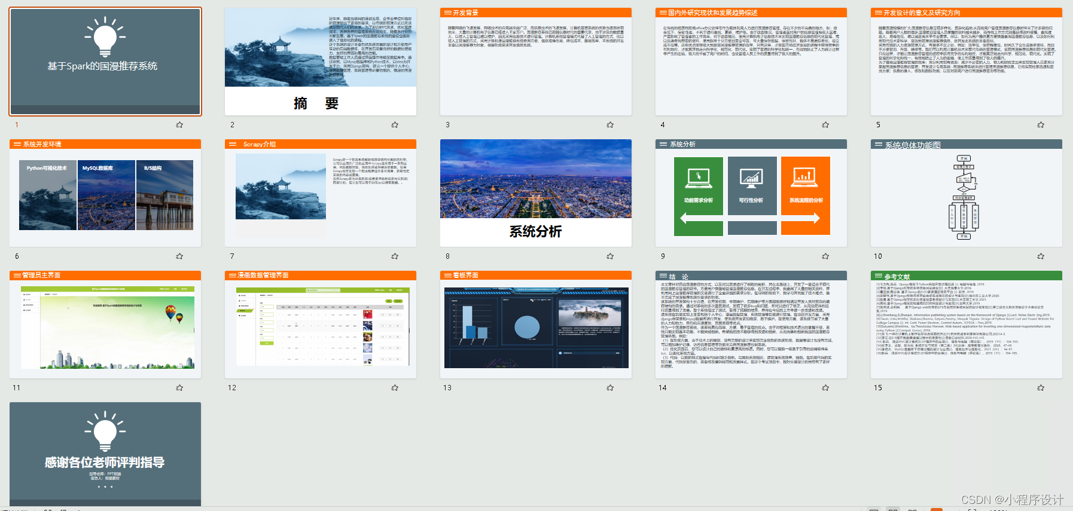Open the 开发背景 slide thumbnail
This screenshot has height=511, width=1073.
(536, 62)
